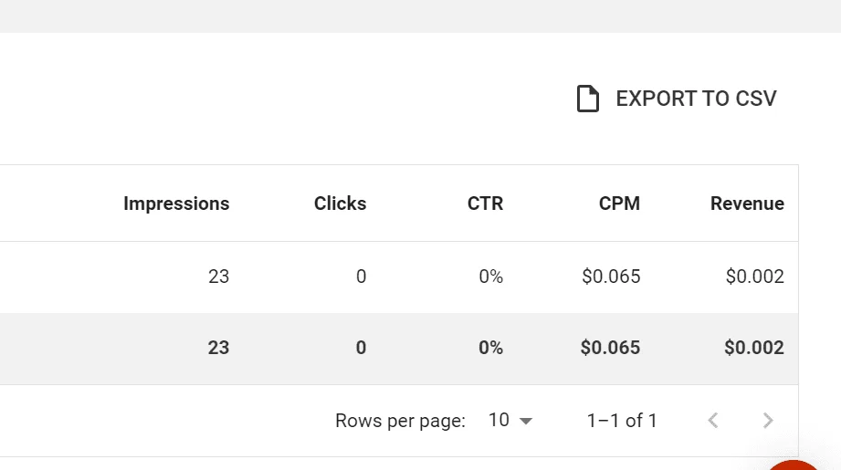Sort by the Clicks column header
Viewport: 841px width, 470px height.
(340, 204)
